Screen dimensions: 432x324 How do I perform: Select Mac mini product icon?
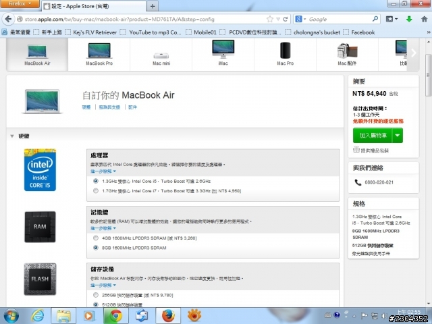pyautogui.click(x=161, y=55)
